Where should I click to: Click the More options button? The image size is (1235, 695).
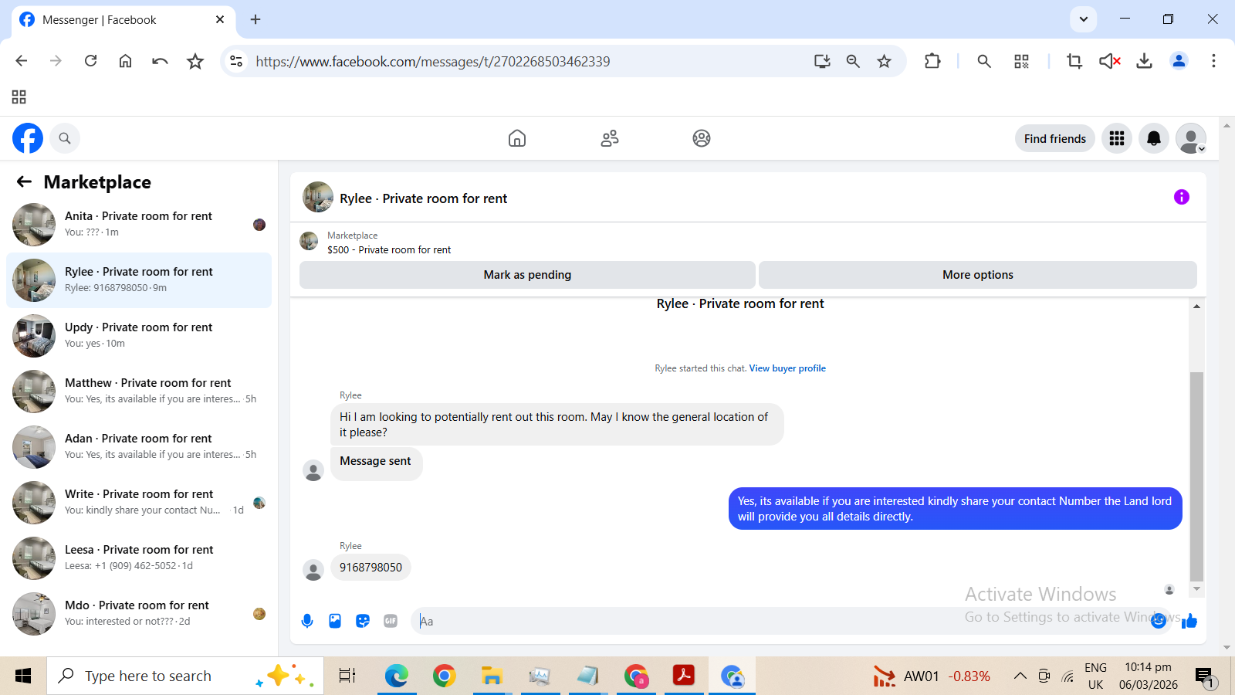click(978, 275)
